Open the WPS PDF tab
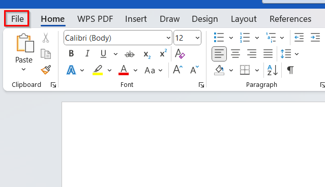 tap(95, 19)
